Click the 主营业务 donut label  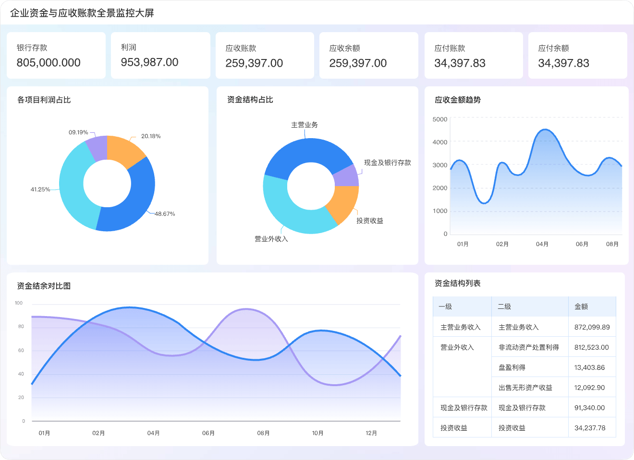pos(305,125)
